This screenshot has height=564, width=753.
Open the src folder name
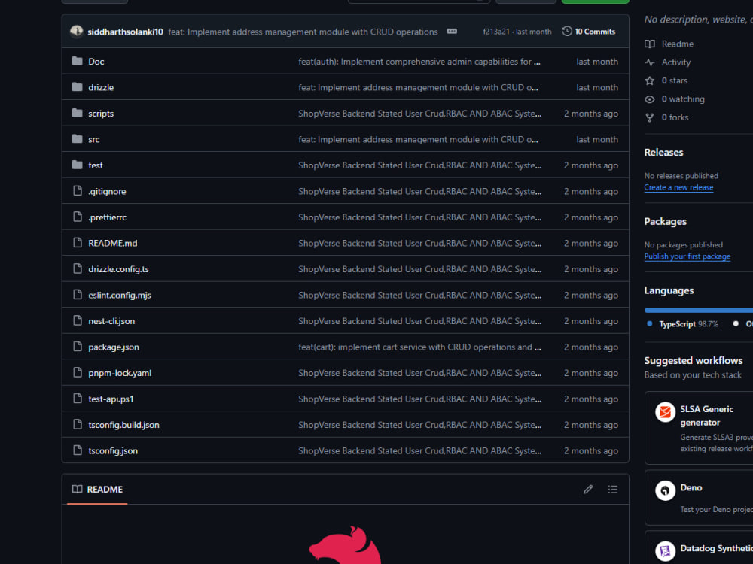[x=93, y=140]
